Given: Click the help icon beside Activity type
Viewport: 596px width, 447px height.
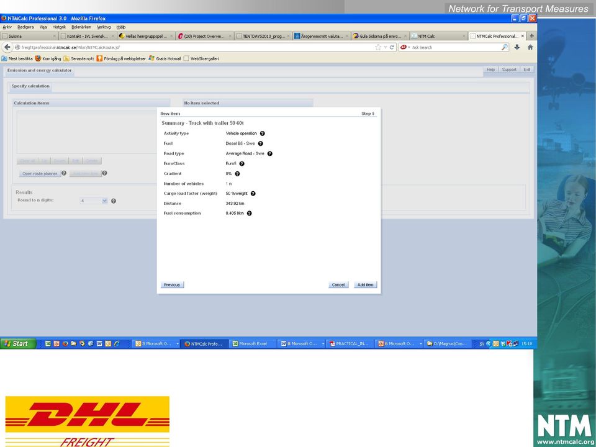Looking at the screenshot, I should [262, 133].
